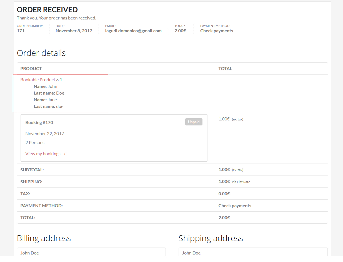Image resolution: width=343 pixels, height=262 pixels.
Task: Click order number 171
Action: [21, 31]
